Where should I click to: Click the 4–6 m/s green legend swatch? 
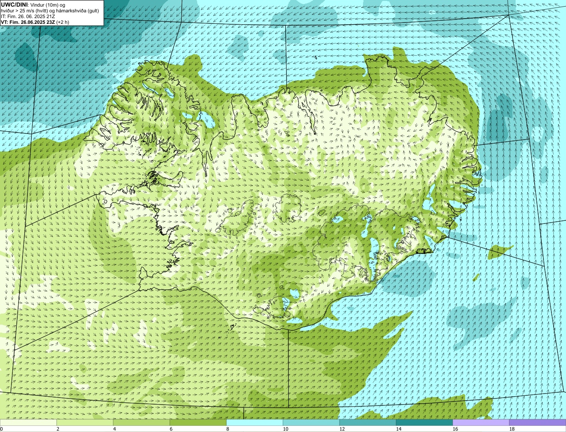(141, 422)
